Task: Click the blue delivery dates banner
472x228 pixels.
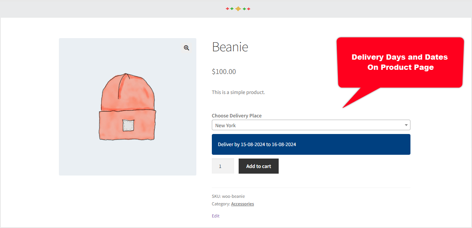Action: pos(311,144)
